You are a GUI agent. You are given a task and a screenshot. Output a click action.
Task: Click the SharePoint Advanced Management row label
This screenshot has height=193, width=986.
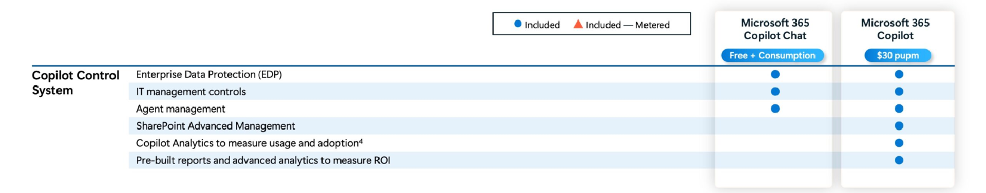pos(215,126)
